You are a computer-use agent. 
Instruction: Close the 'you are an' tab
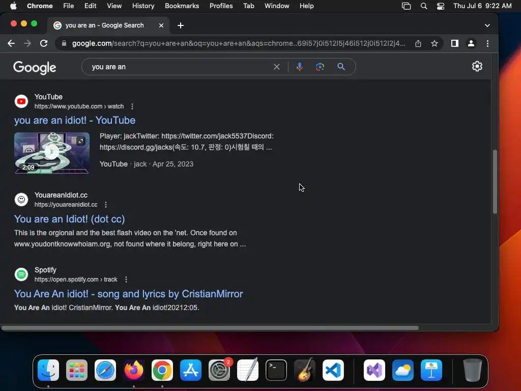[161, 25]
